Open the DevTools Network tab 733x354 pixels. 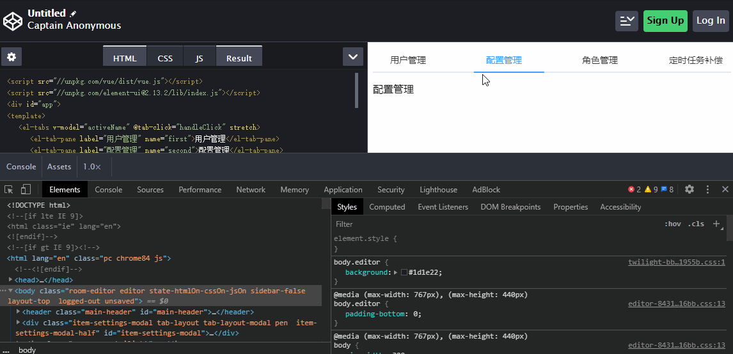(x=251, y=189)
